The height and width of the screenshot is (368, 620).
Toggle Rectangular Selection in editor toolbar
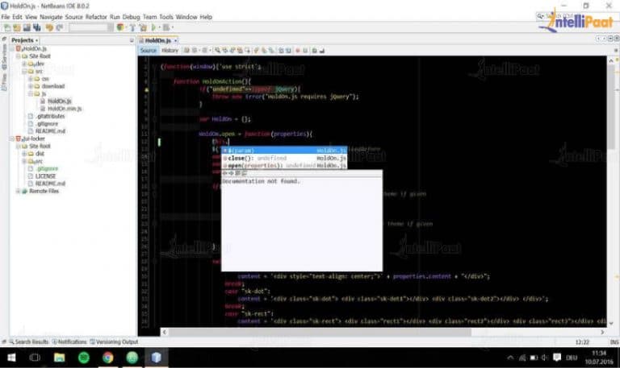point(248,51)
